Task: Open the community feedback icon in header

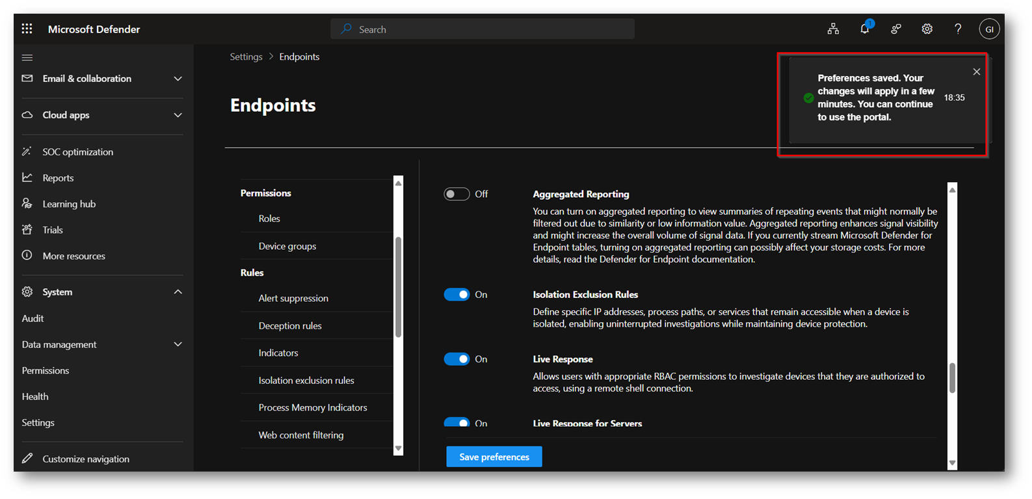Action: (896, 29)
